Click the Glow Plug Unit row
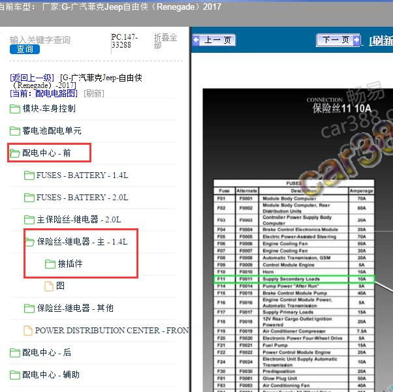The image size is (393, 392). click(294, 378)
